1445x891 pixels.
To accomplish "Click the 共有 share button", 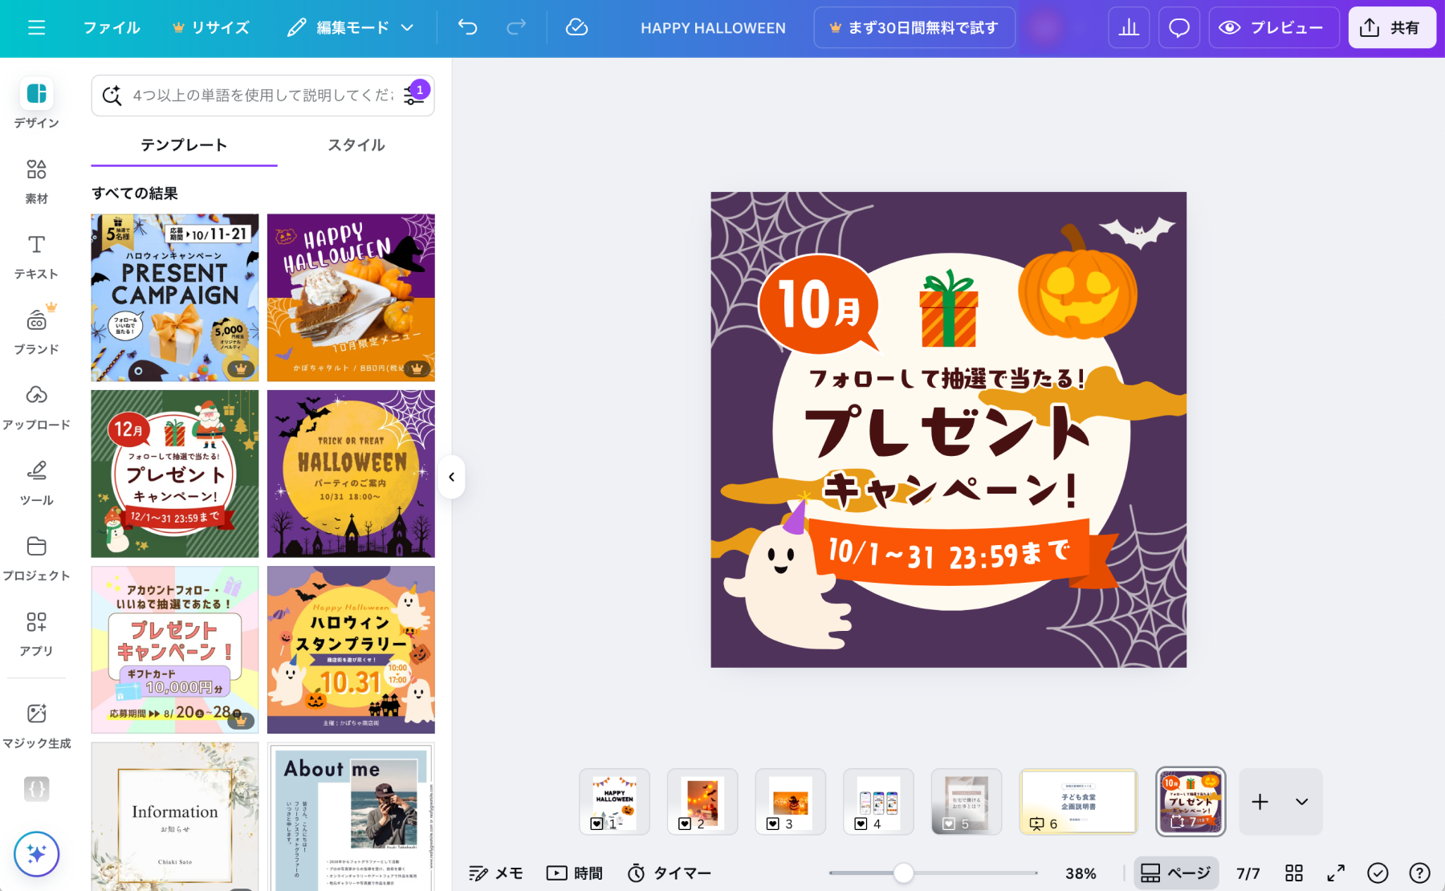I will coord(1391,28).
